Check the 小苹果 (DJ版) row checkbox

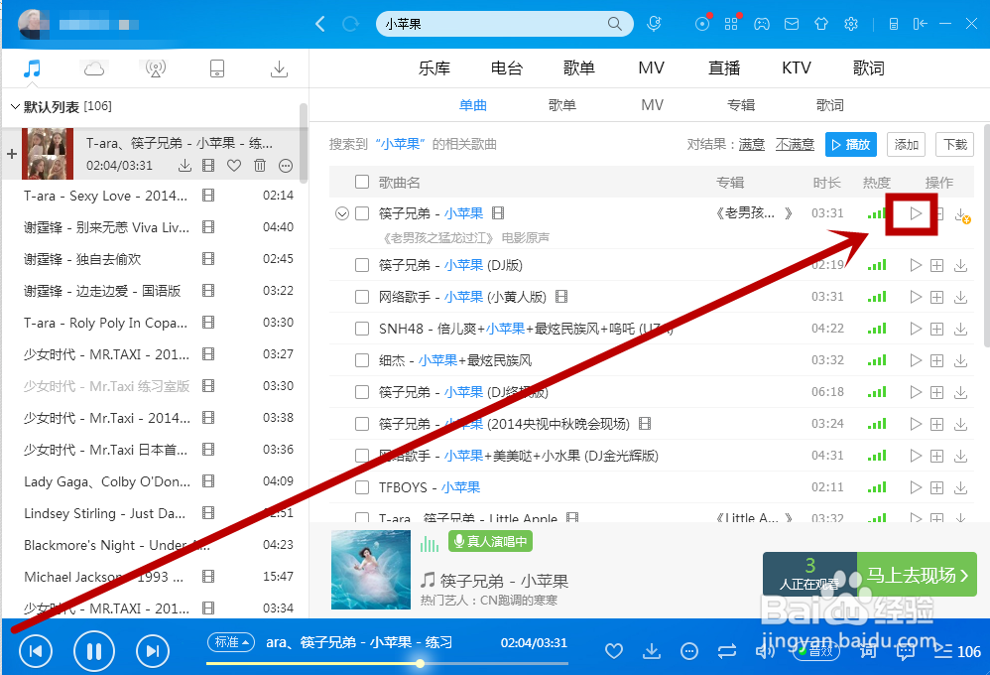(x=362, y=265)
